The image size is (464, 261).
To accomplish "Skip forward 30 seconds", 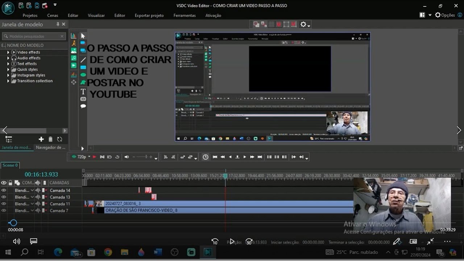I will pos(249,241).
